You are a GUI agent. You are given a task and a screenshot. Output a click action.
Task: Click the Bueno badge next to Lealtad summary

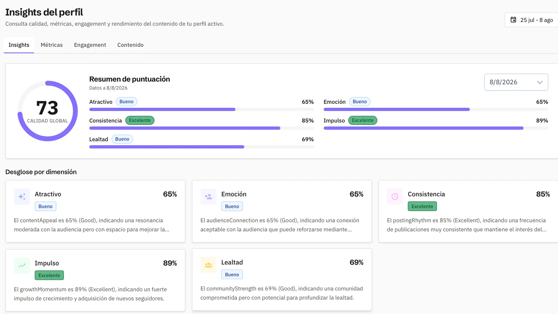(122, 139)
